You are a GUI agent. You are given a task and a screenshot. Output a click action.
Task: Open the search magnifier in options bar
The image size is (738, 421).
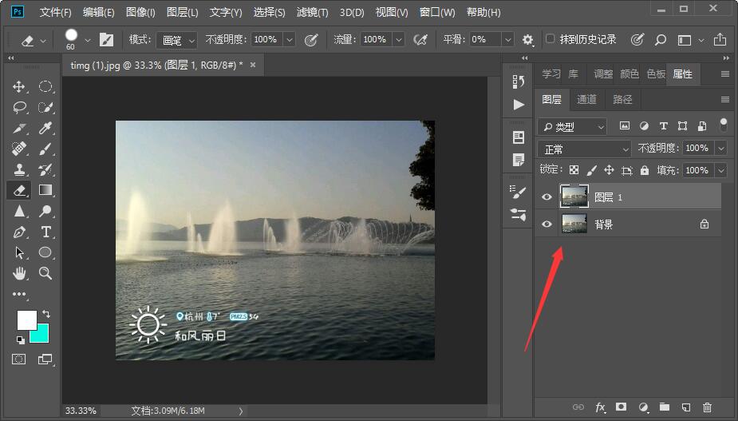coord(661,40)
